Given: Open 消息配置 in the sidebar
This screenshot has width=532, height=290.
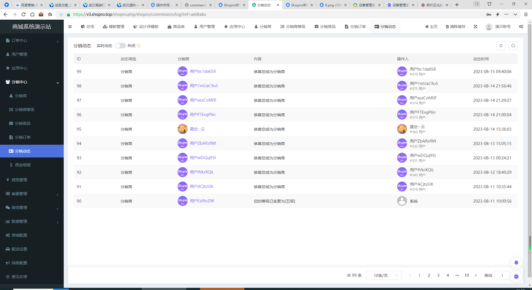Looking at the screenshot, I should pyautogui.click(x=32, y=263).
